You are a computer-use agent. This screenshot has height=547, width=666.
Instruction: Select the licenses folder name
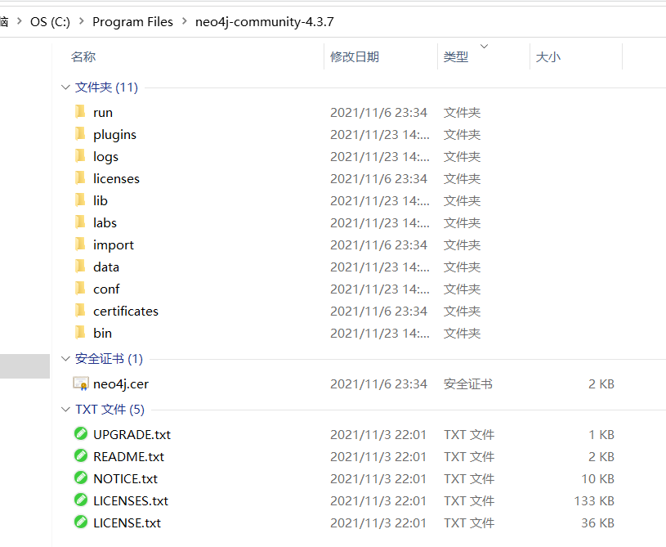coord(116,179)
